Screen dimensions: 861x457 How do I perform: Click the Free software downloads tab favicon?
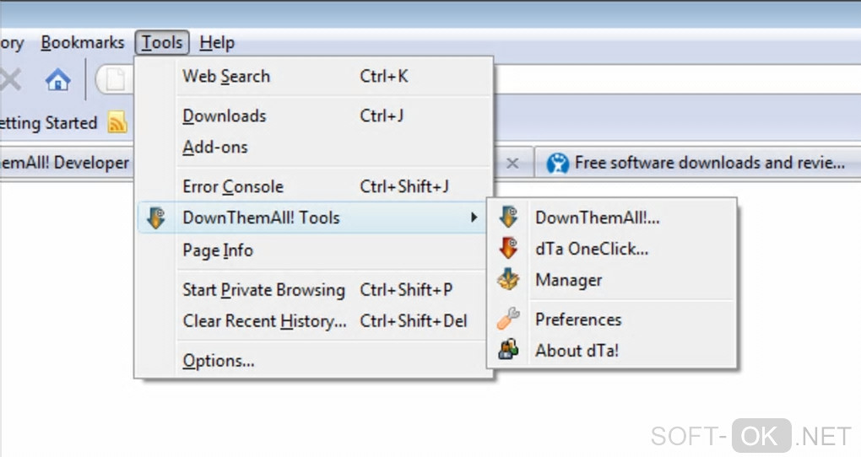[557, 163]
